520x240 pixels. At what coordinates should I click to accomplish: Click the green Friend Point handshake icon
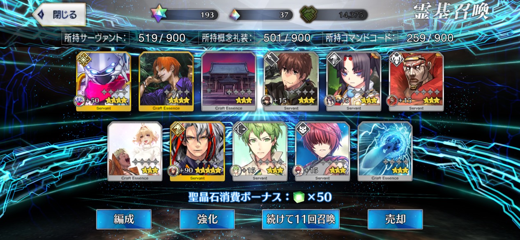pos(308,15)
